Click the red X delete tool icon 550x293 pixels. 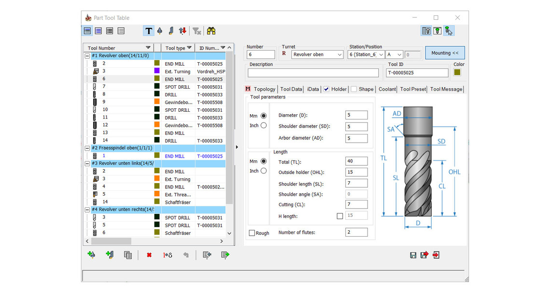click(149, 255)
